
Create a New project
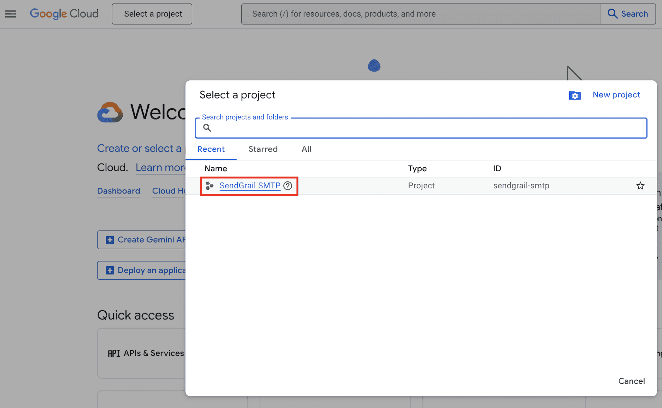(616, 95)
